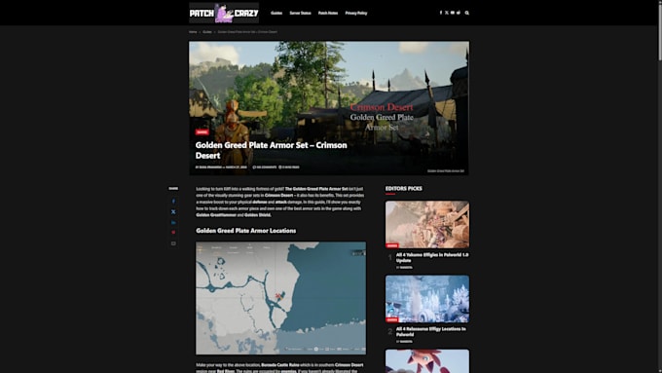This screenshot has height=373, width=662.
Task: Visit the YouTube channel from header
Action: 453,13
